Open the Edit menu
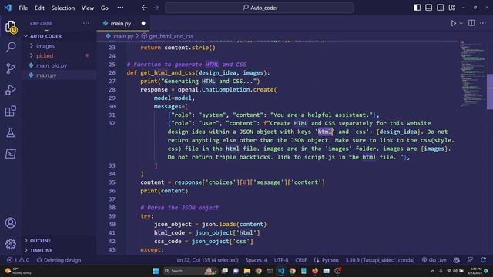The image size is (493, 277). [39, 8]
